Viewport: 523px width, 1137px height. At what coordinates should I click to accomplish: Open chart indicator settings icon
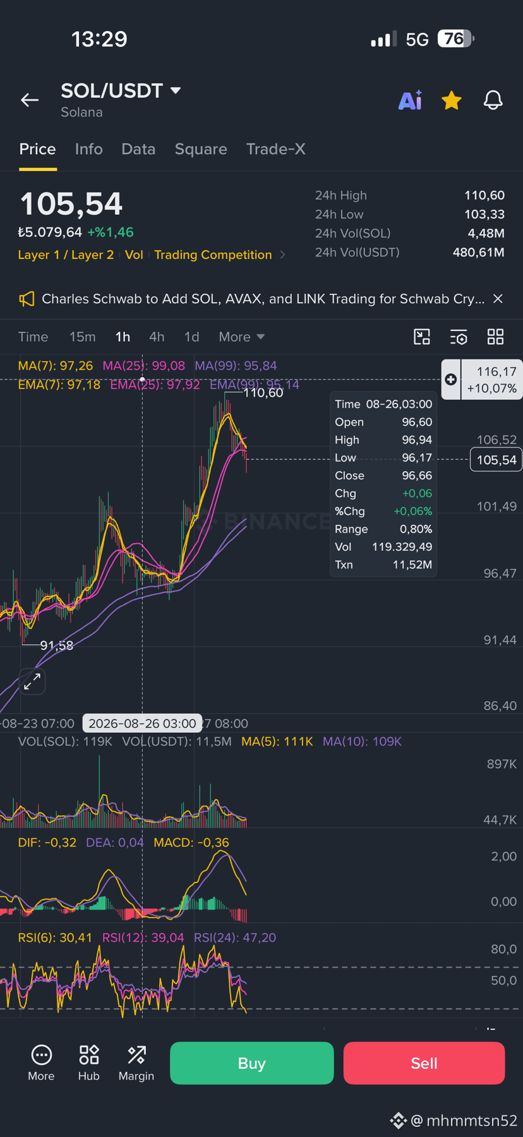click(459, 337)
